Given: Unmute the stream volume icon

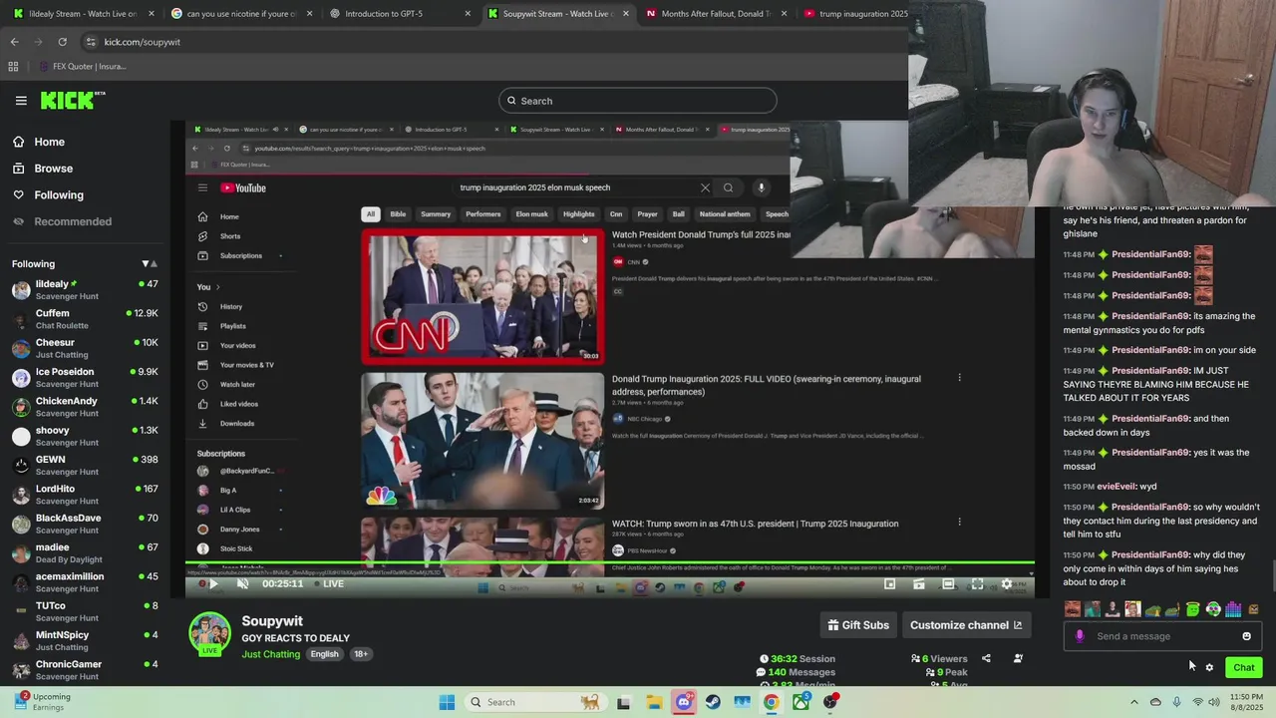Looking at the screenshot, I should click(242, 584).
